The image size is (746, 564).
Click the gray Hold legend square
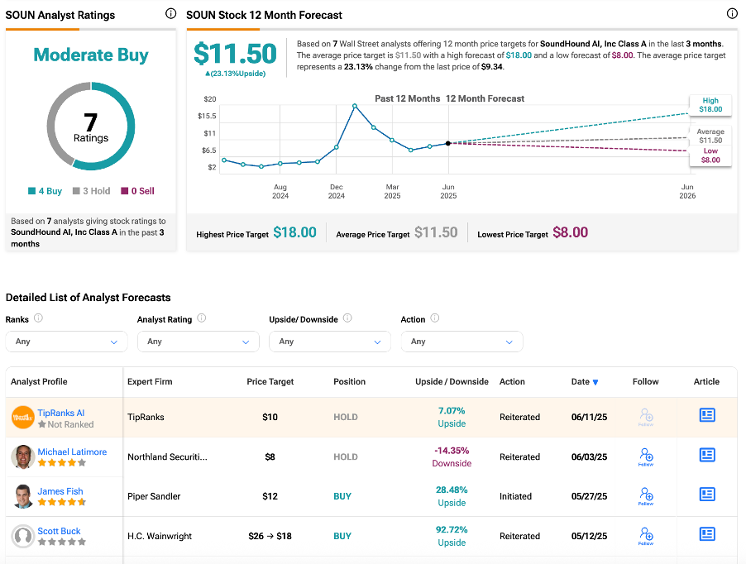click(76, 191)
